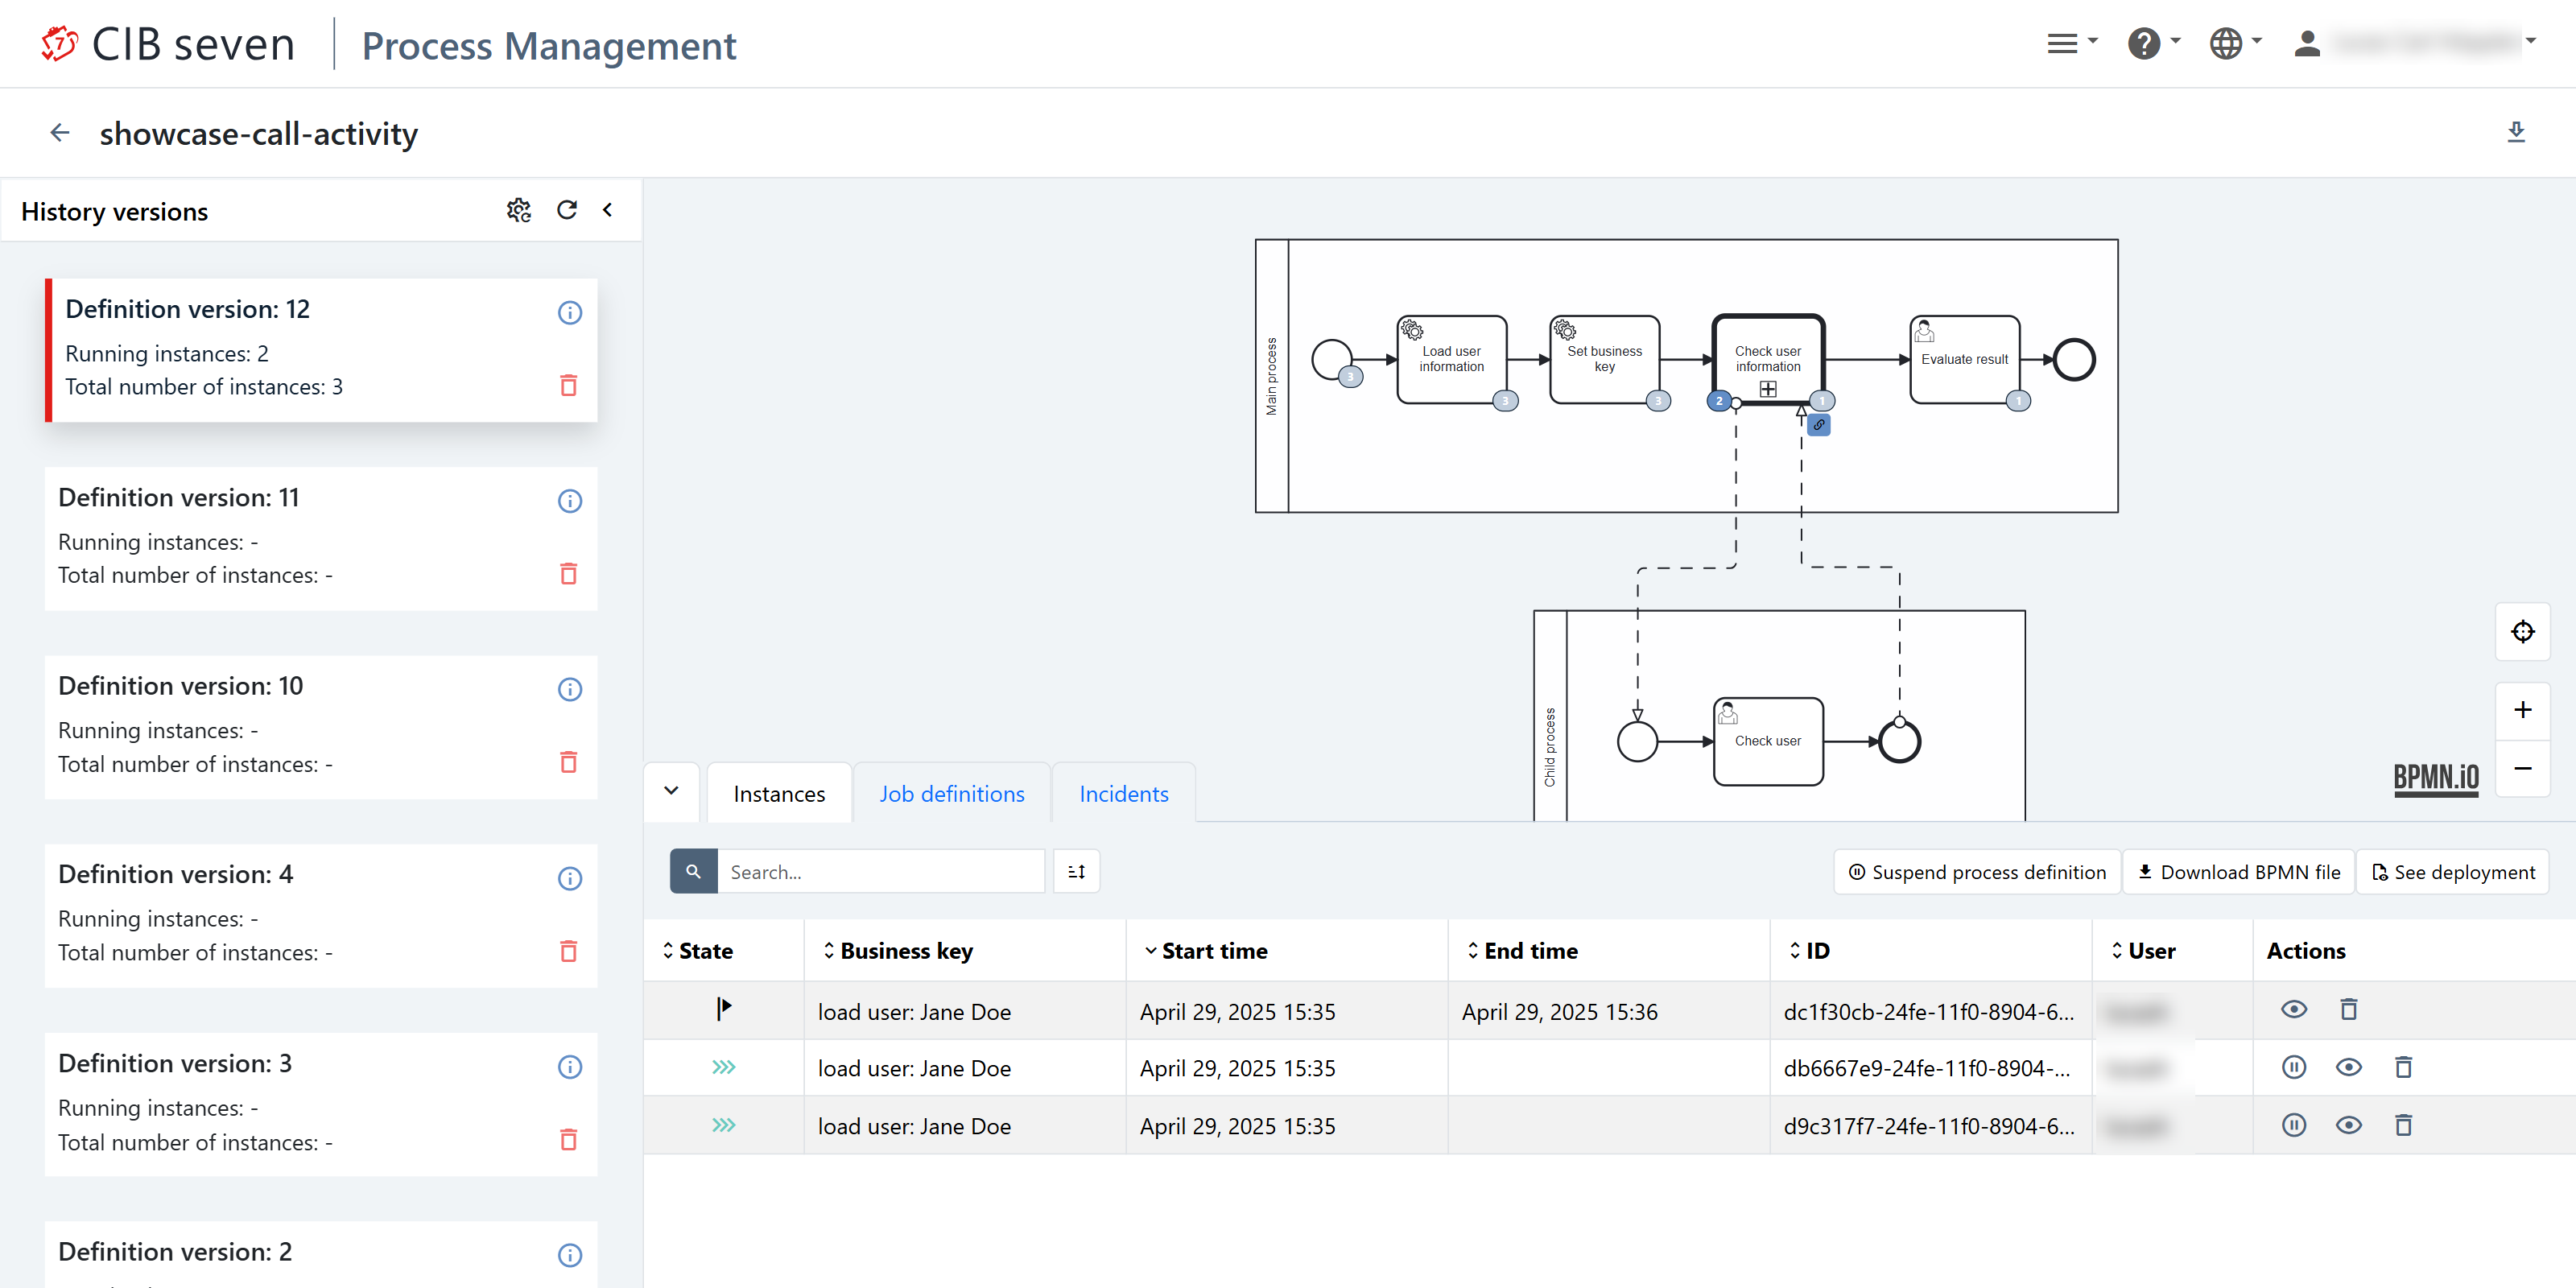The width and height of the screenshot is (2576, 1288).
Task: Show info for Definition version 10
Action: click(570, 690)
